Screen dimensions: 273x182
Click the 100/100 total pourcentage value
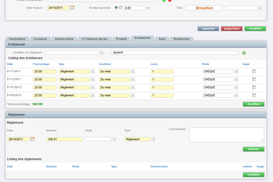38,104
